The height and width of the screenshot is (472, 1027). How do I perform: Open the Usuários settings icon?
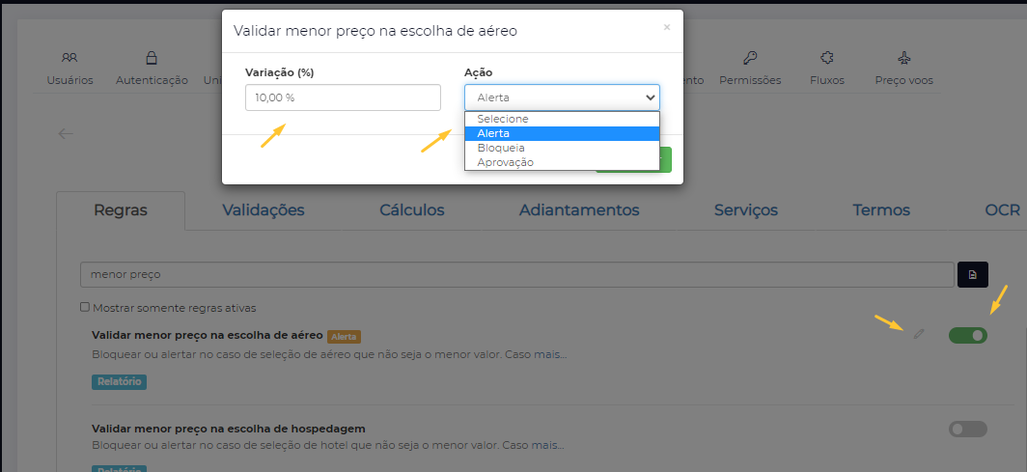[x=69, y=58]
